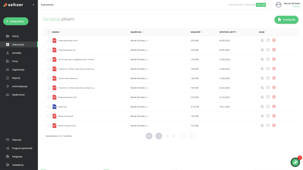Delete Sellizer Proposal (2).pdf with red X icon
303x170 pixels.
(274, 125)
